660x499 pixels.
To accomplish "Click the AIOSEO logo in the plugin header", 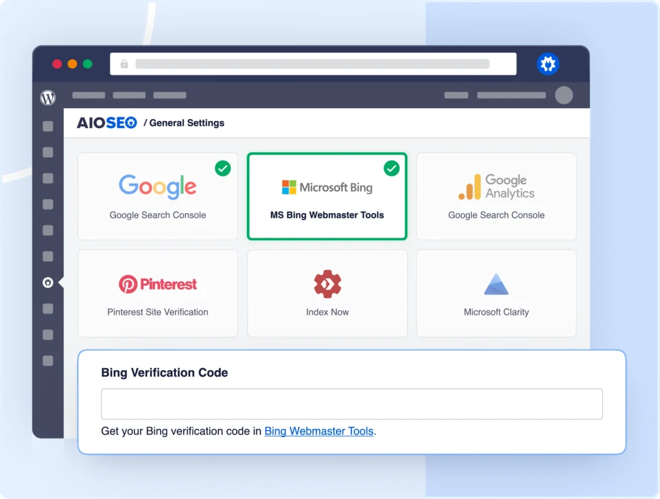I will pyautogui.click(x=106, y=122).
